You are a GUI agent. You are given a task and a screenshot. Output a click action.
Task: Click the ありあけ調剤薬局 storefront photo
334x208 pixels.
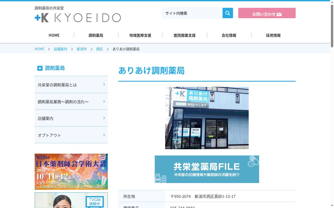tap(207, 118)
